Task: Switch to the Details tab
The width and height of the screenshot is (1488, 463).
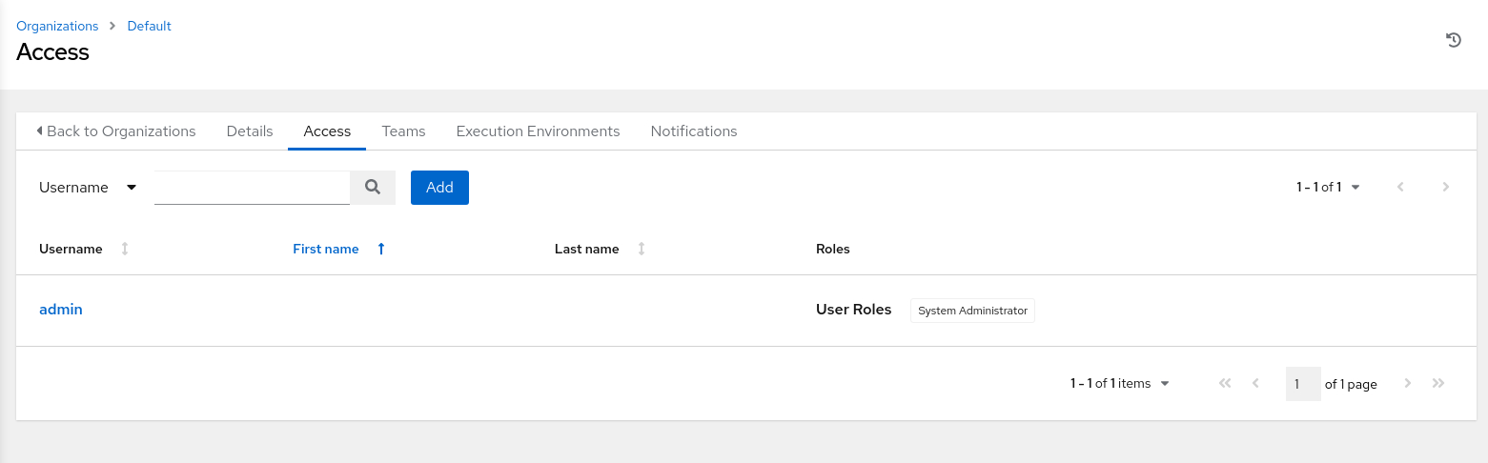Action: (x=250, y=131)
